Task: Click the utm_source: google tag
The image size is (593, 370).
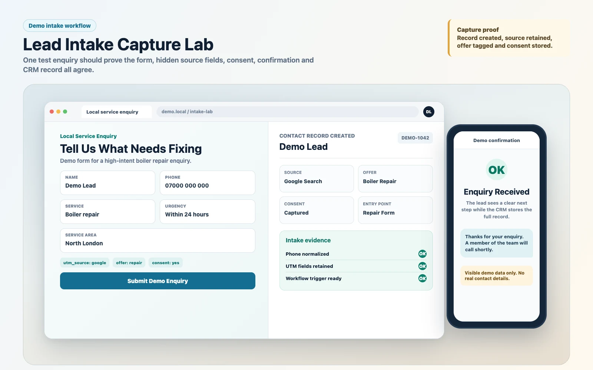Action: [x=85, y=263]
